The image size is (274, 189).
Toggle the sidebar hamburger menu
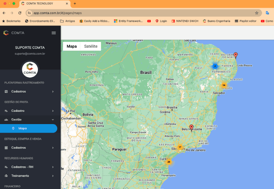coord(54,33)
